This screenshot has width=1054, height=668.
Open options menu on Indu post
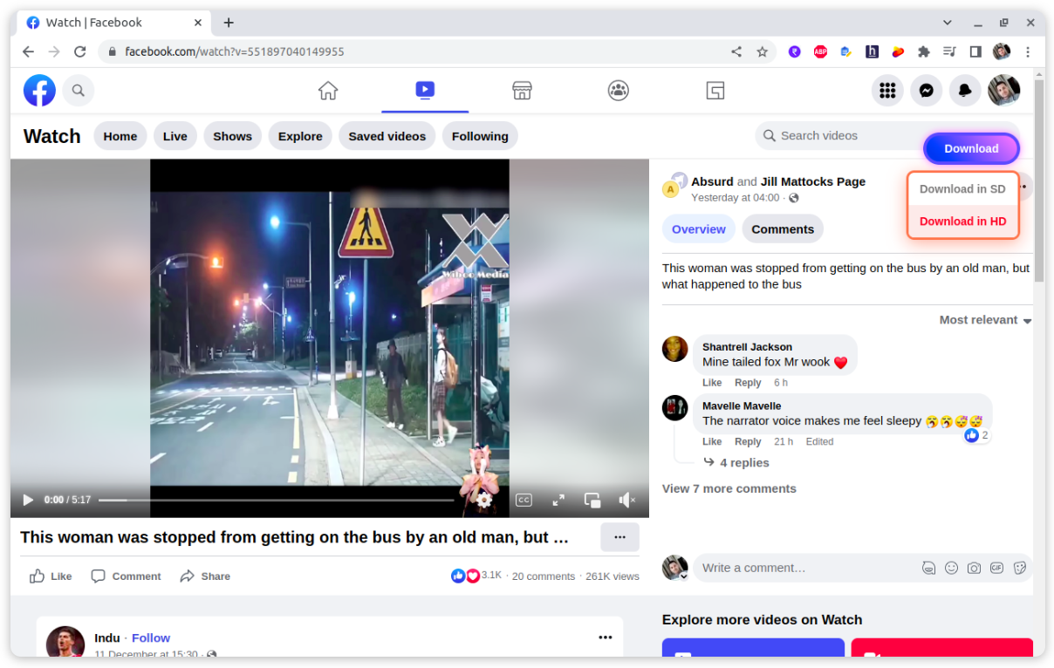606,637
